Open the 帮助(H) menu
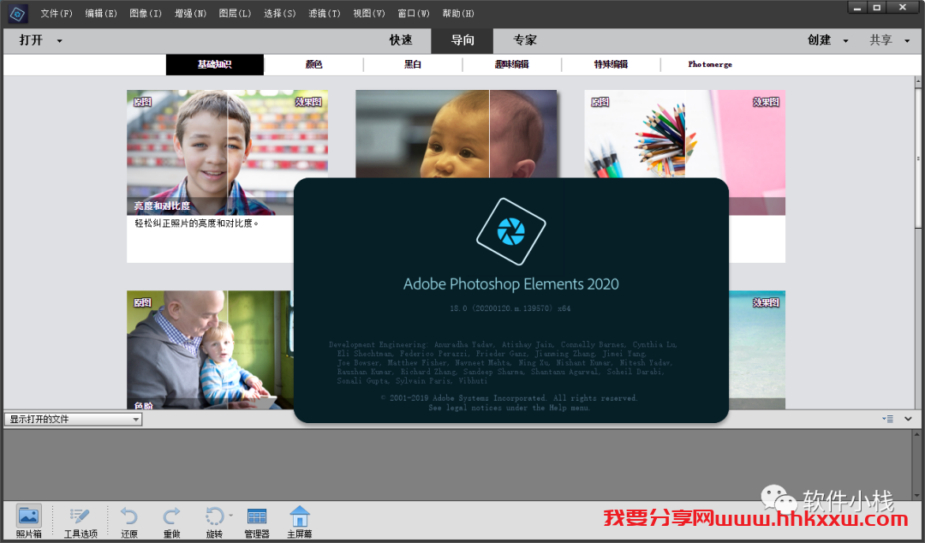Viewport: 925px width, 543px height. [458, 13]
